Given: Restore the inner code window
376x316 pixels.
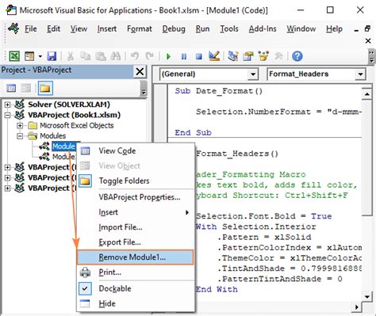Looking at the screenshot, I should click(367, 29).
